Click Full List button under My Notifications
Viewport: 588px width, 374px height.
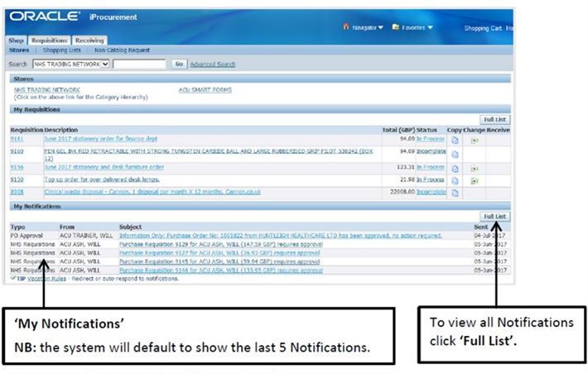click(495, 217)
